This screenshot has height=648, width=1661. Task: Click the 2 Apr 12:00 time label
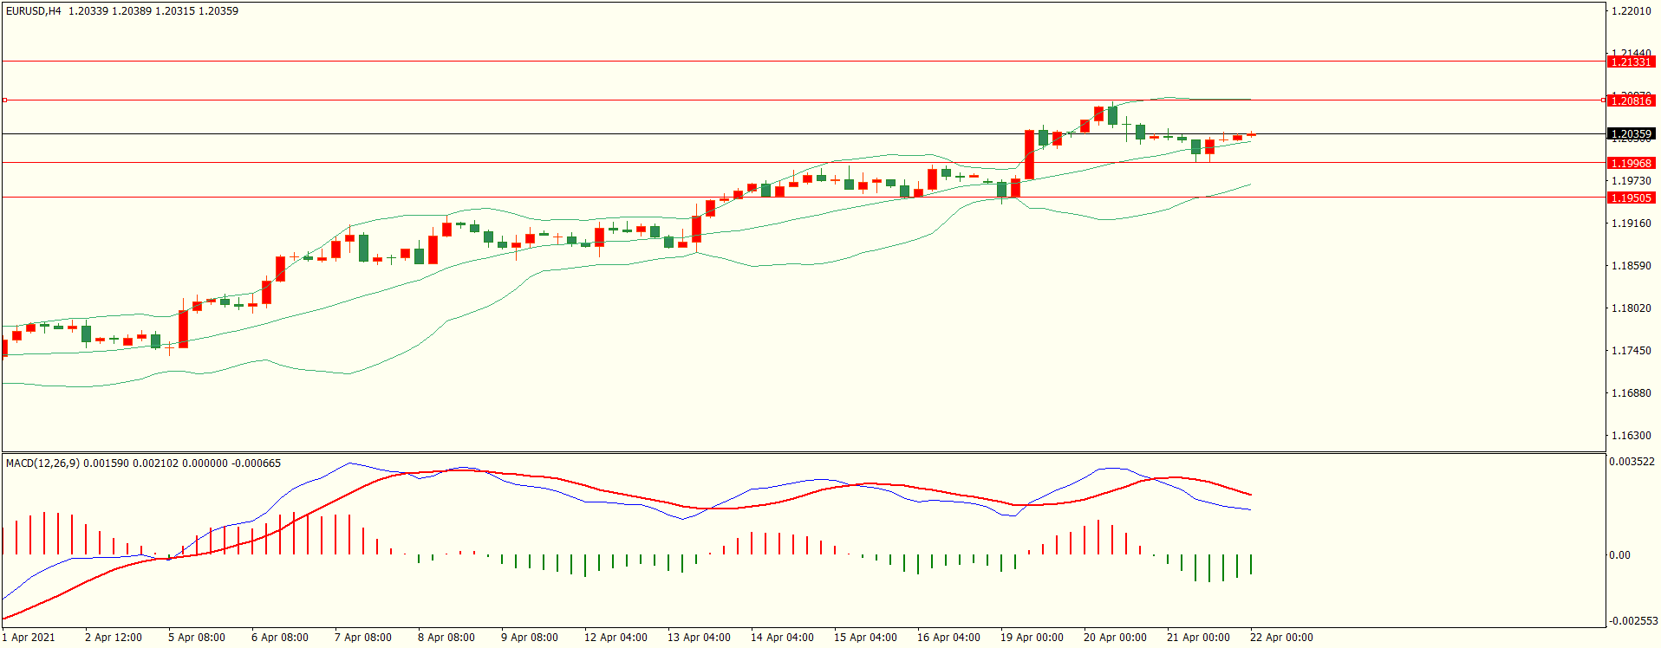point(114,638)
